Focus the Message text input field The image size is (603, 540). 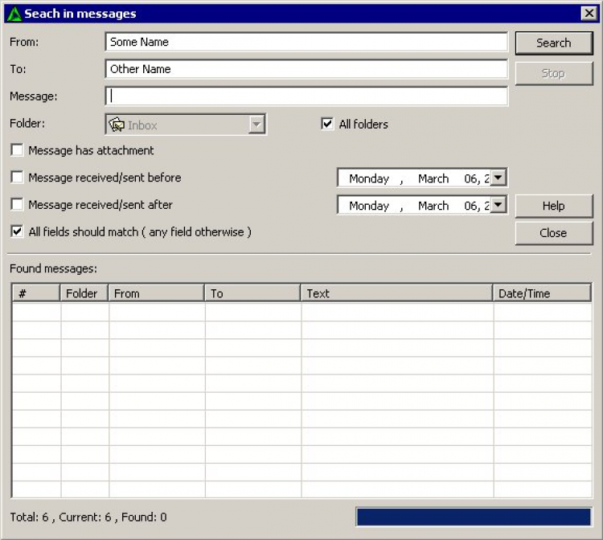[306, 96]
